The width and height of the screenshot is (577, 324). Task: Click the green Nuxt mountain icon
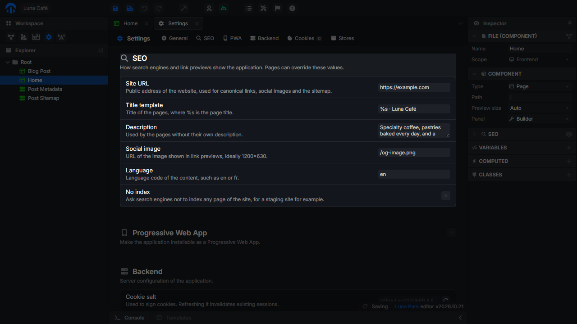click(x=224, y=8)
